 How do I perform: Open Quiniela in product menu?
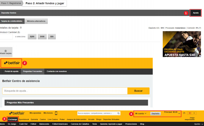coord(34,120)
